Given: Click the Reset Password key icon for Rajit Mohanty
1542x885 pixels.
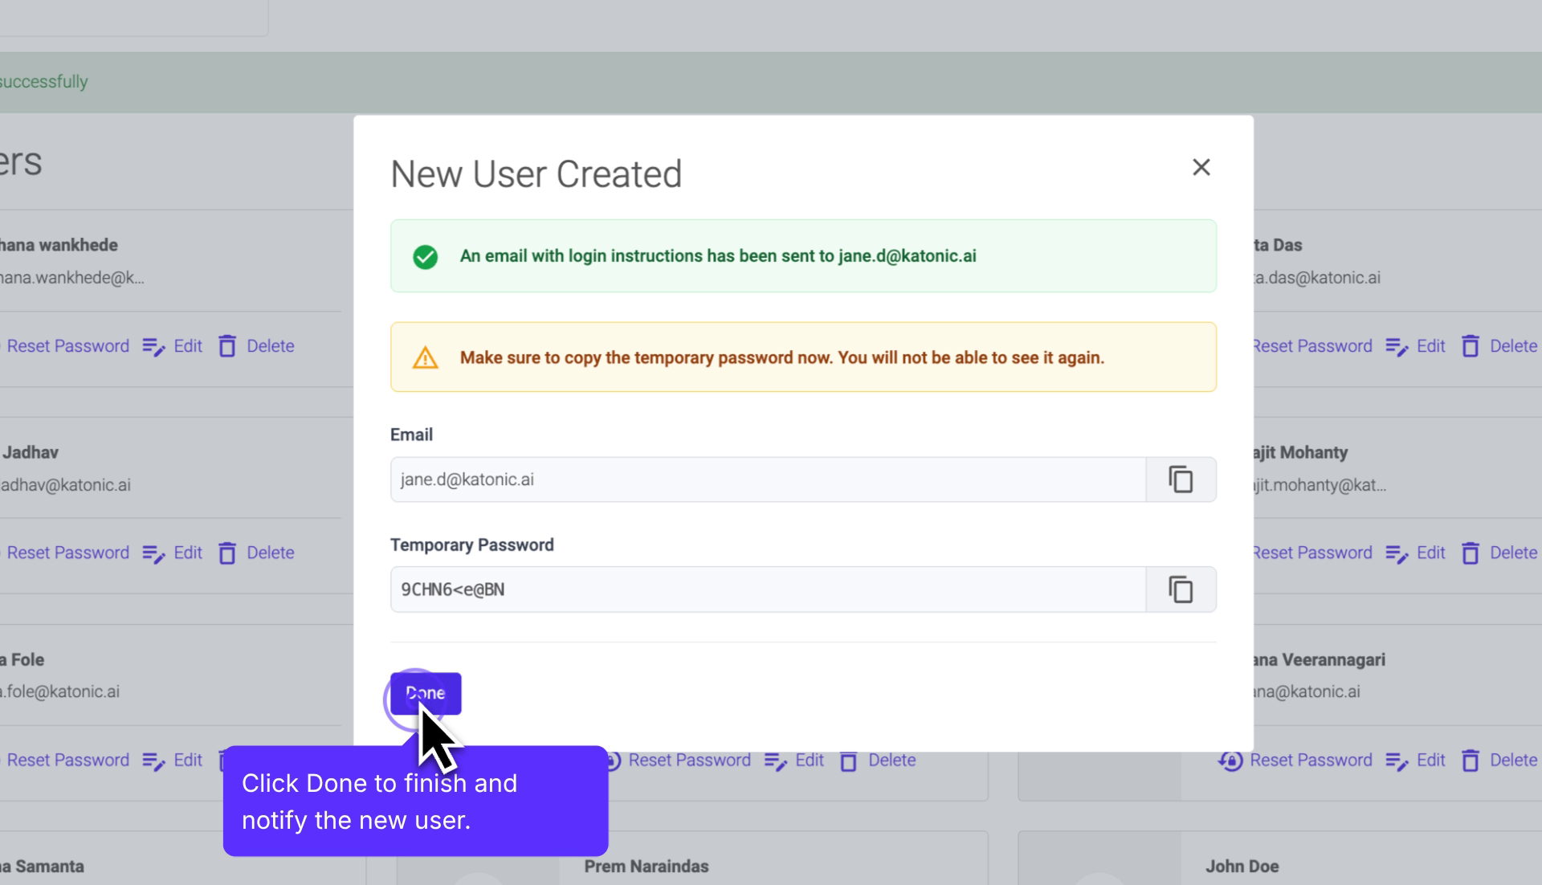Looking at the screenshot, I should tap(1232, 553).
